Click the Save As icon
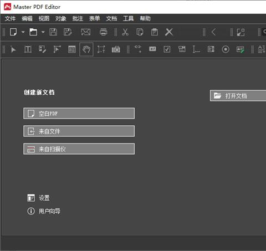 click(68, 32)
